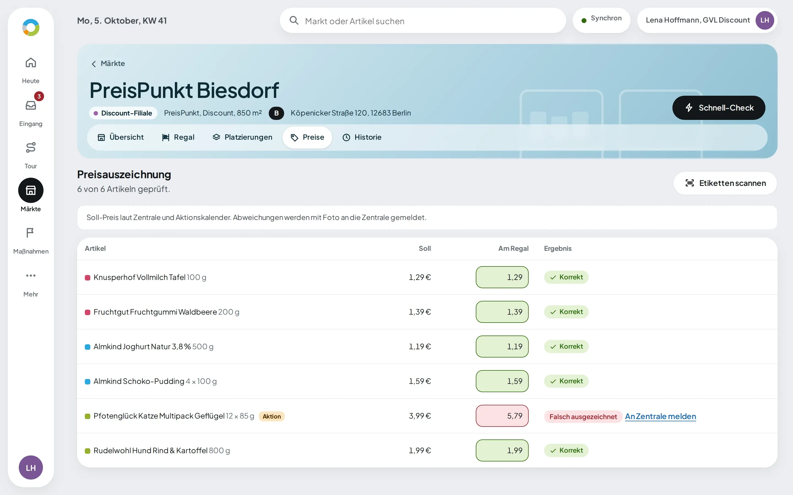
Task: Edit the 5,79 Pfotenglück shelf price
Action: (502, 416)
